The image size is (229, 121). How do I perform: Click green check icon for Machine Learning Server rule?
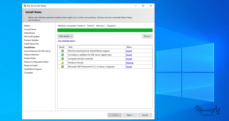click(x=62, y=51)
